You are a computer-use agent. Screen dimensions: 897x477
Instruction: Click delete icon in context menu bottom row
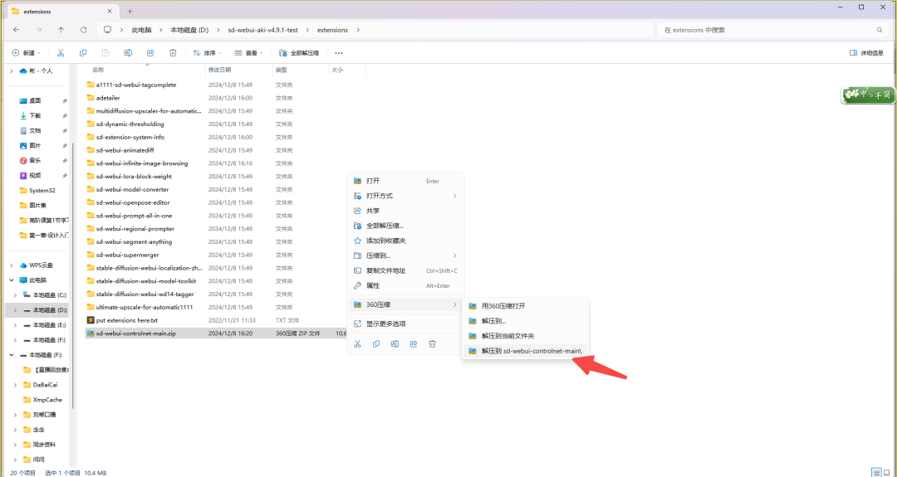click(x=433, y=344)
